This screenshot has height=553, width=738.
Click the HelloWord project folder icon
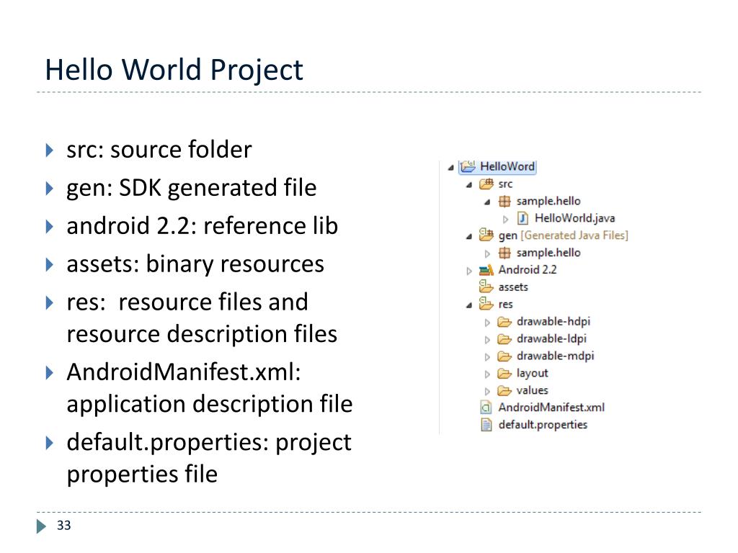[x=468, y=166]
